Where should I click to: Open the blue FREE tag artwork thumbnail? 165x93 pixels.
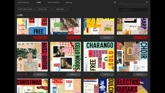coord(32,26)
